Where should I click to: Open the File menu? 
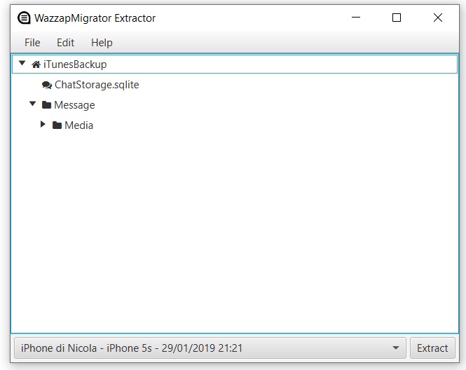pos(32,43)
